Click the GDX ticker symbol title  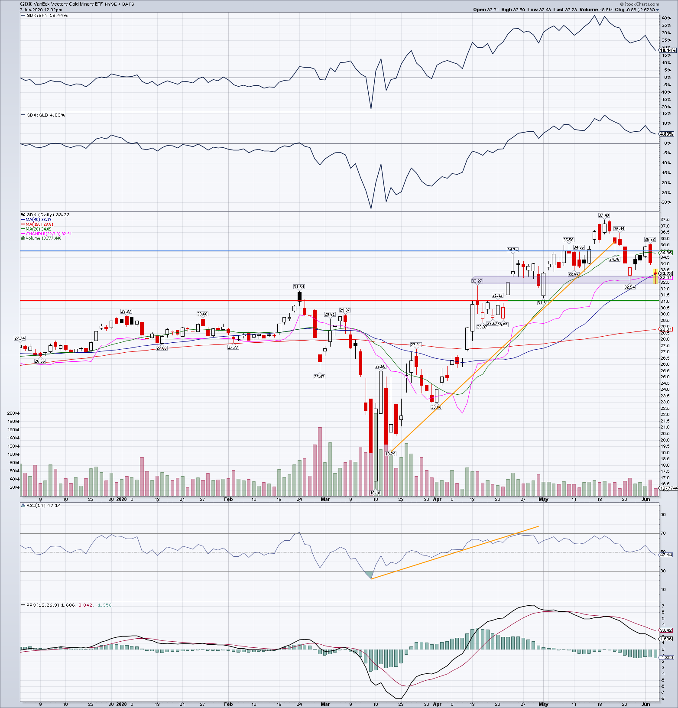pos(26,4)
